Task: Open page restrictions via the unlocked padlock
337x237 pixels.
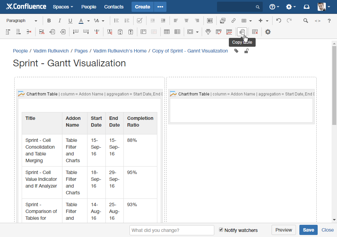Action: 246,51
